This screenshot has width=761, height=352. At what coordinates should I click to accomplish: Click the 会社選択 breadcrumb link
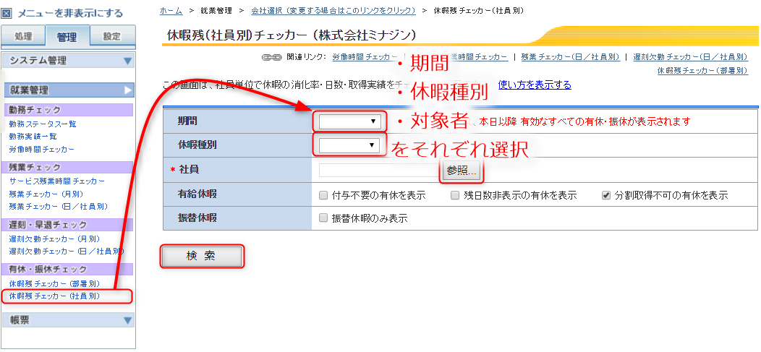333,10
